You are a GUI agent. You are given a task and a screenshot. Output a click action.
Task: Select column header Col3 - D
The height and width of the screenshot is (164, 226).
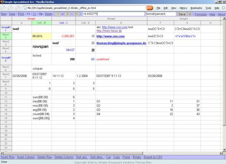[x=85, y=23]
